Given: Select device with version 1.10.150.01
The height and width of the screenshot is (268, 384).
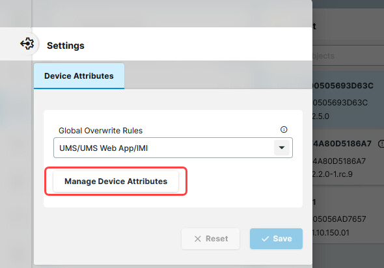Looking at the screenshot, I should pos(348,215).
